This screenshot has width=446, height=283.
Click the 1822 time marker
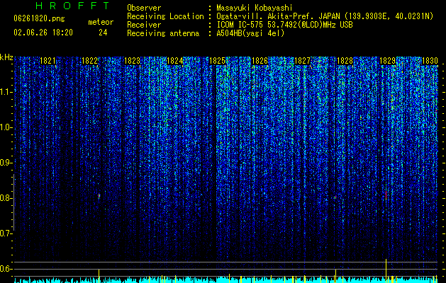pyautogui.click(x=90, y=61)
